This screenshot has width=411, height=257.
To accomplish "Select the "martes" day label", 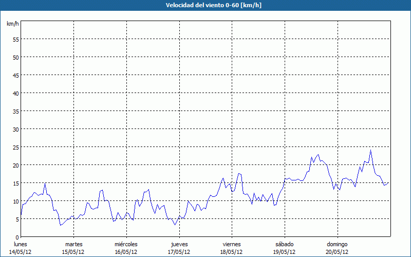I will click(x=73, y=244).
